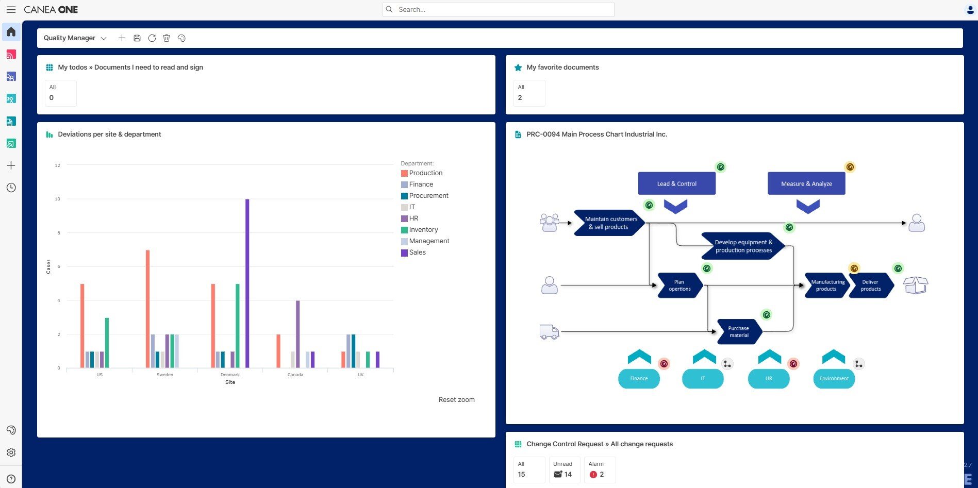Open the Help question mark icon
Screen dimensions: 978x488
(11, 477)
